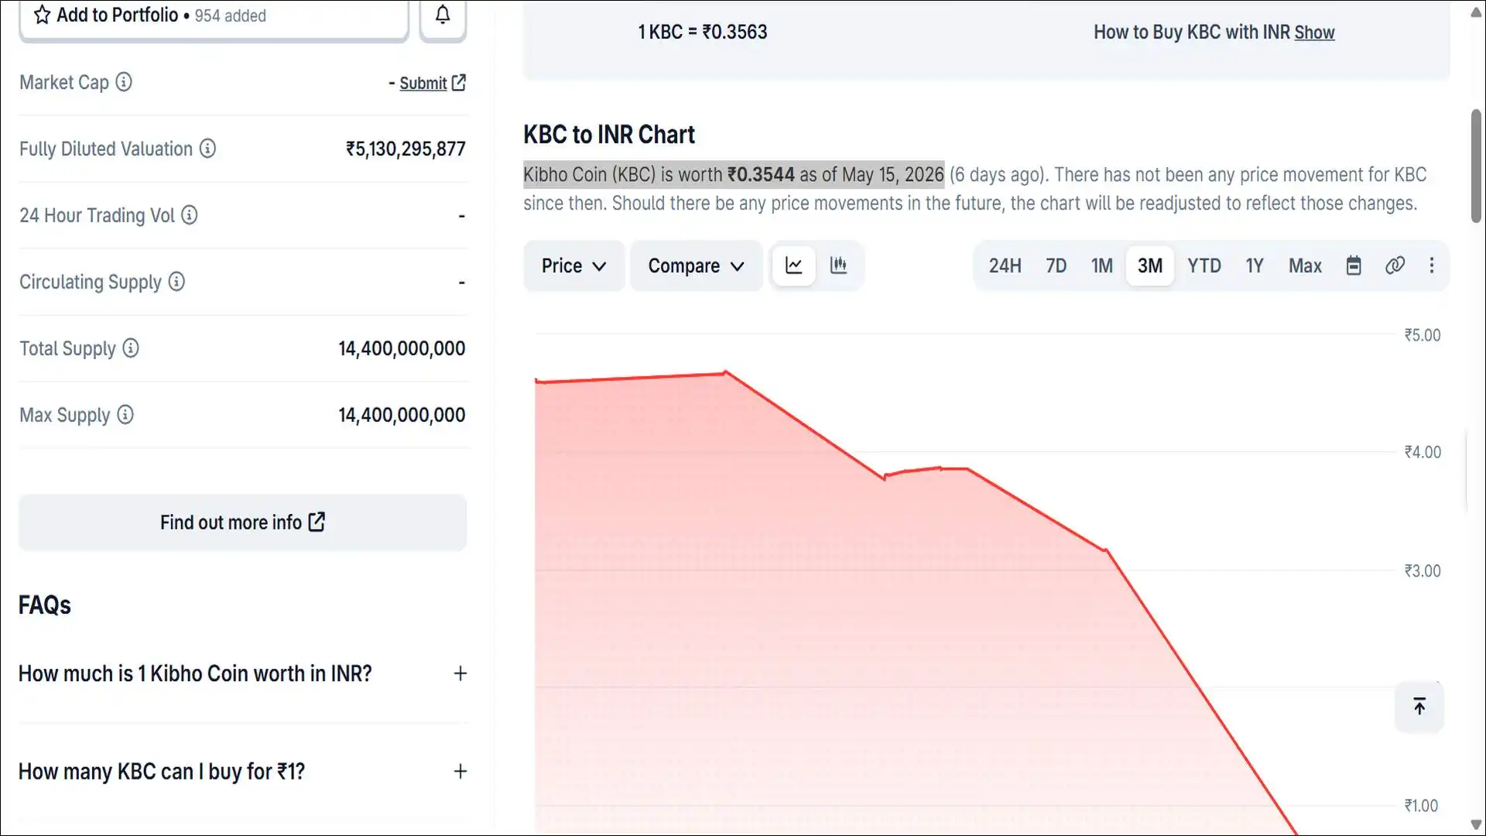Click scrollbar down arrow
The height and width of the screenshot is (836, 1486).
(1476, 824)
